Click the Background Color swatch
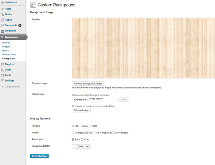 pyautogui.click(x=75, y=147)
